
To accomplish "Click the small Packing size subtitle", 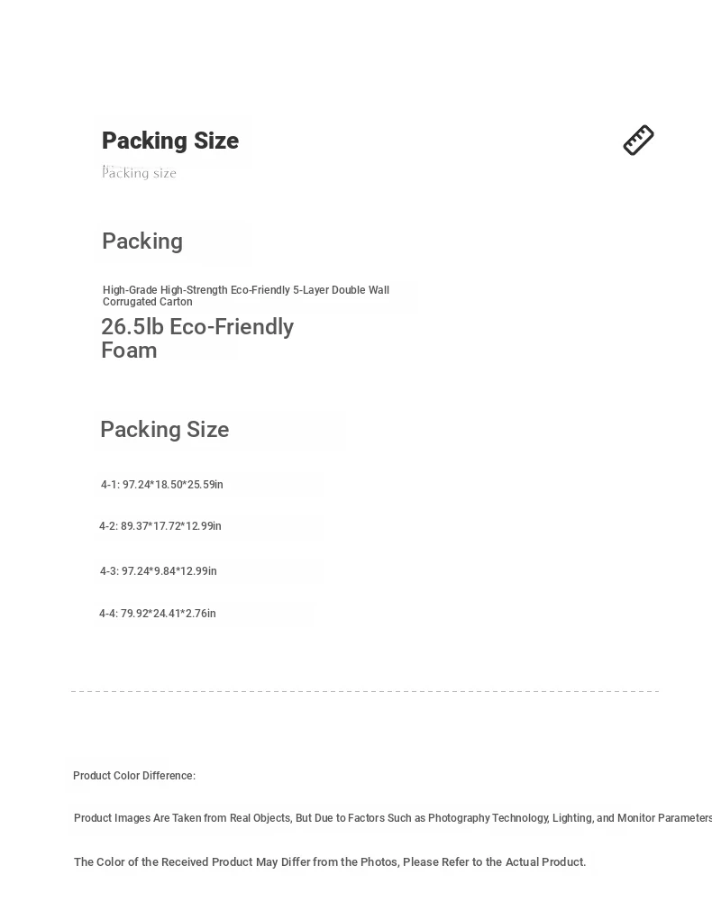I will (139, 172).
